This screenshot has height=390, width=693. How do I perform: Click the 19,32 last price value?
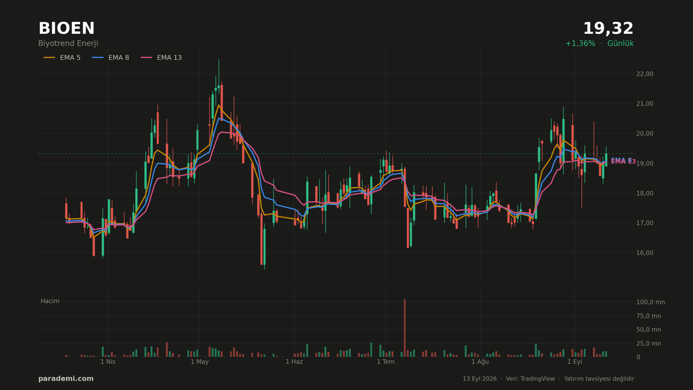click(x=608, y=29)
